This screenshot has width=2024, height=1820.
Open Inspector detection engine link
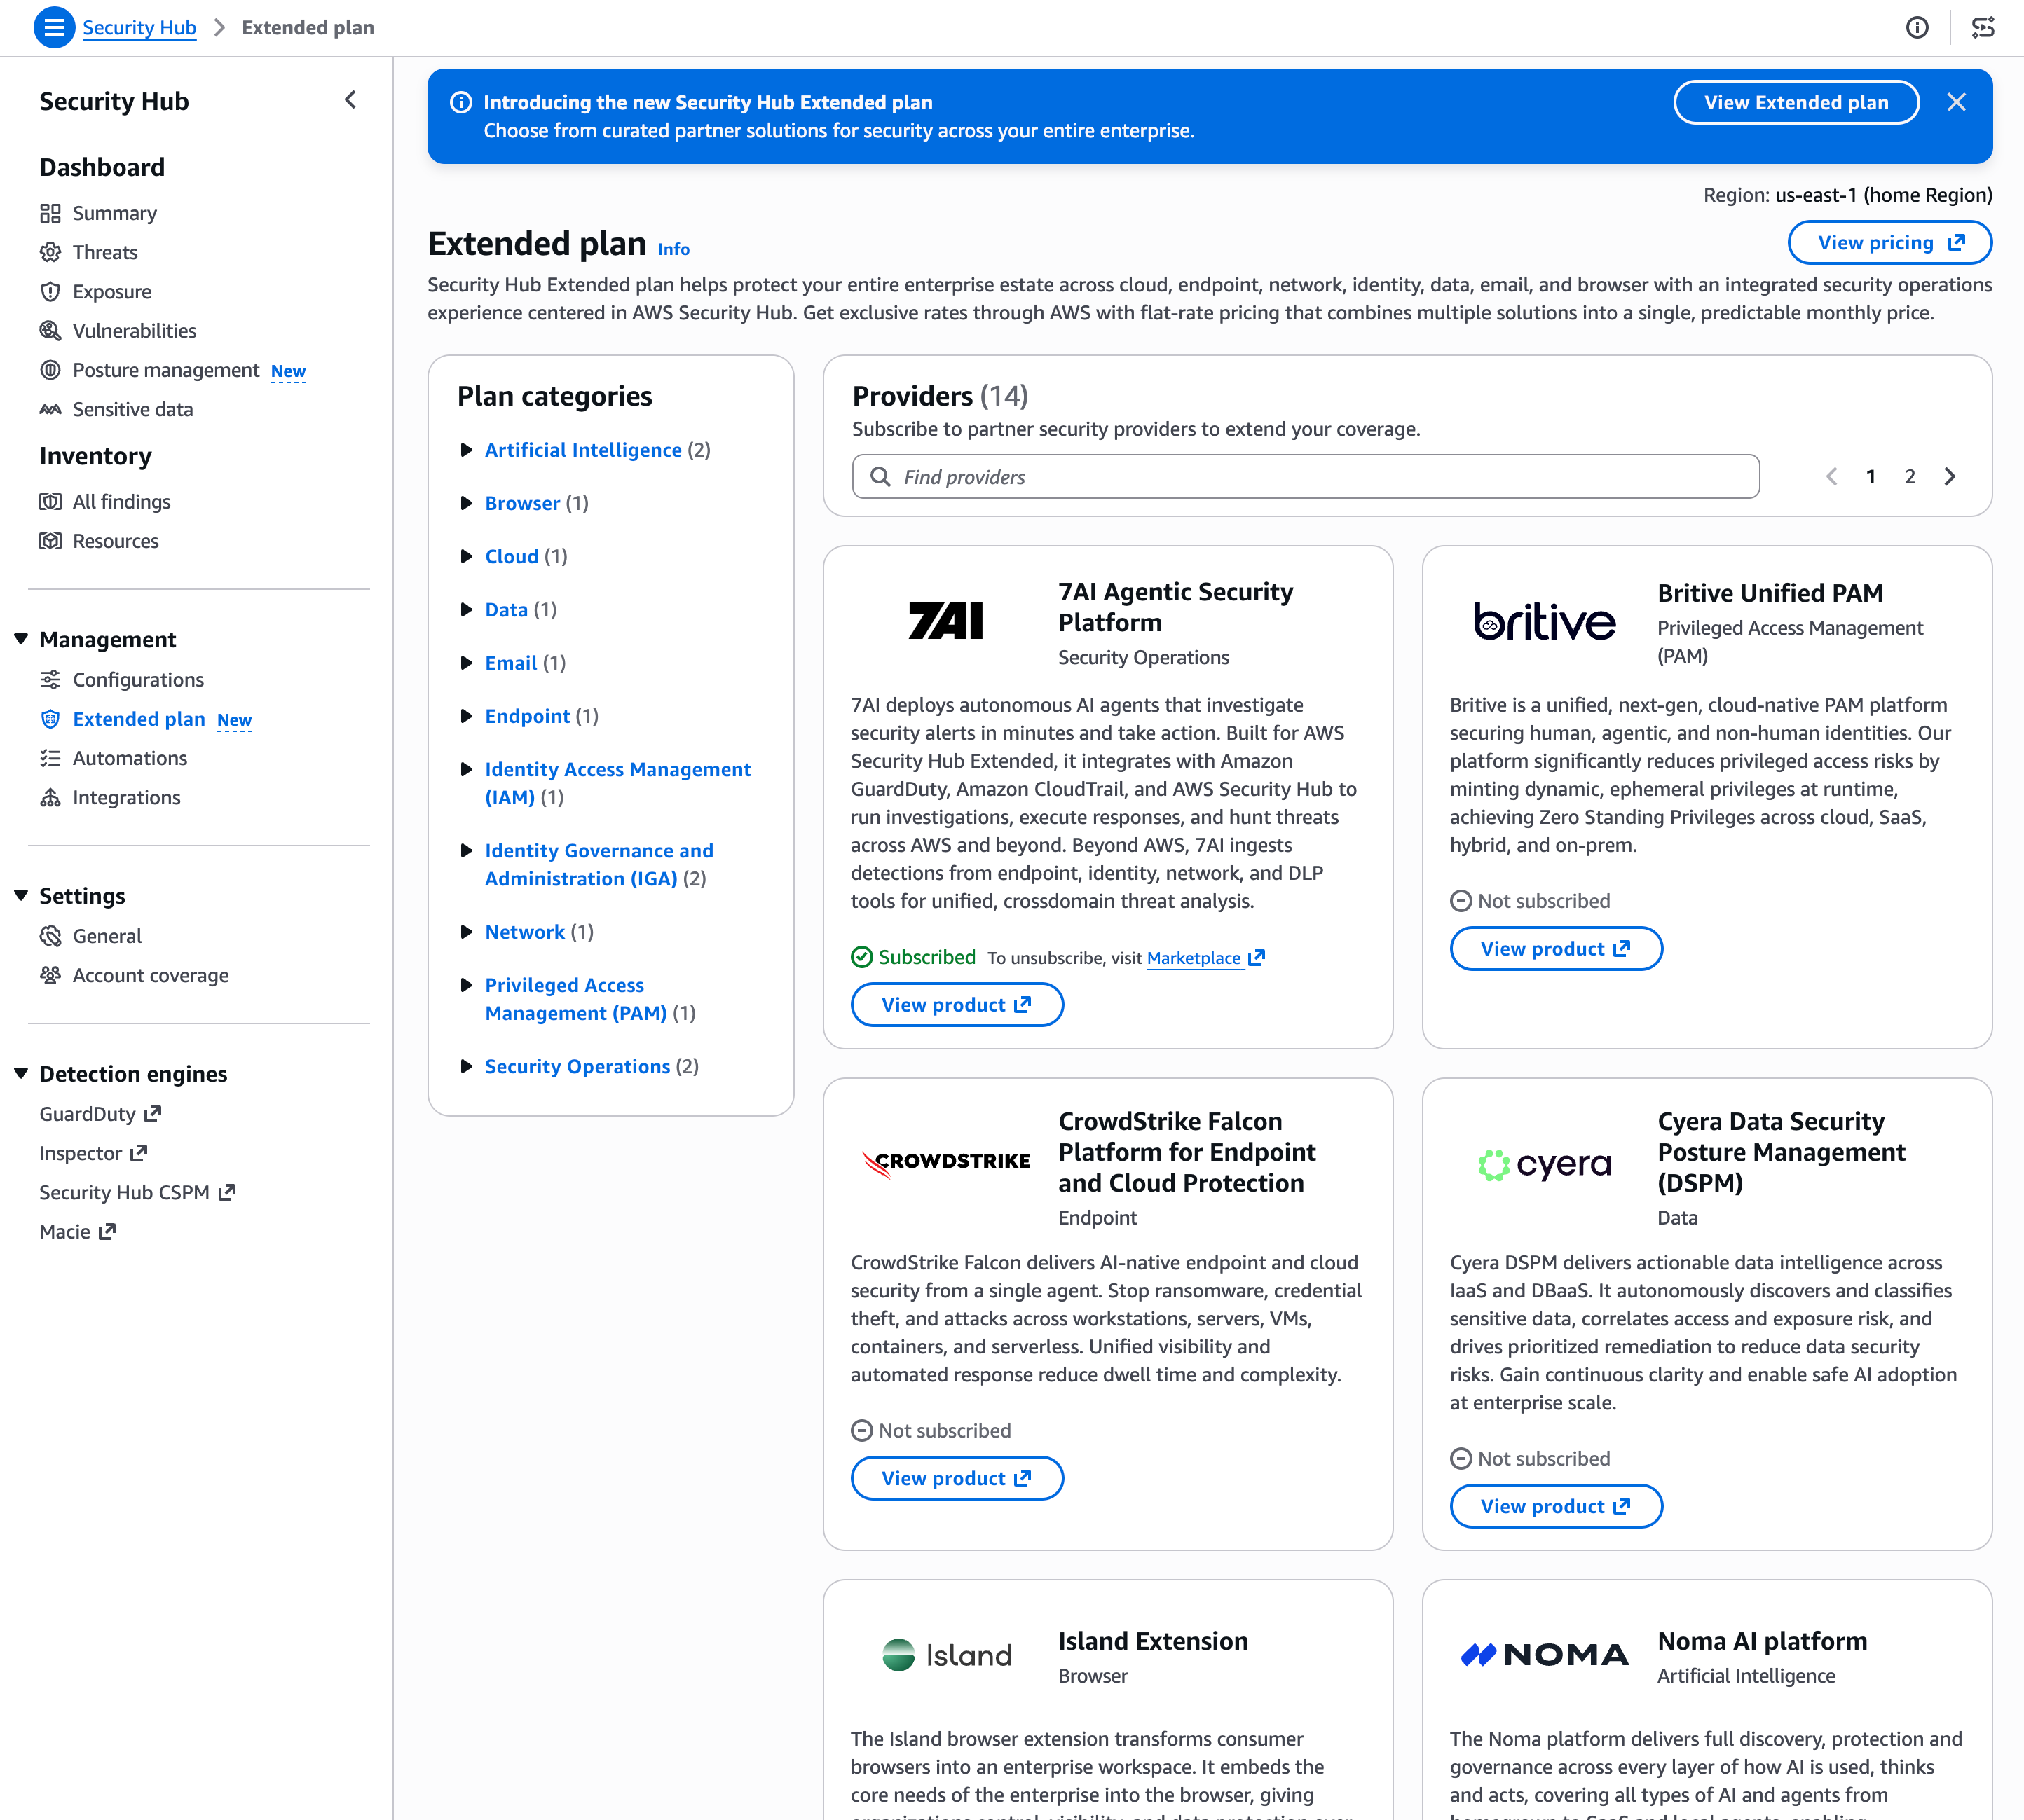[93, 1153]
